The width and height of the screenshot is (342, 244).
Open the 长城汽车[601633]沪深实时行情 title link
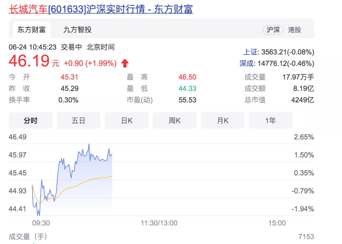[x=101, y=10]
